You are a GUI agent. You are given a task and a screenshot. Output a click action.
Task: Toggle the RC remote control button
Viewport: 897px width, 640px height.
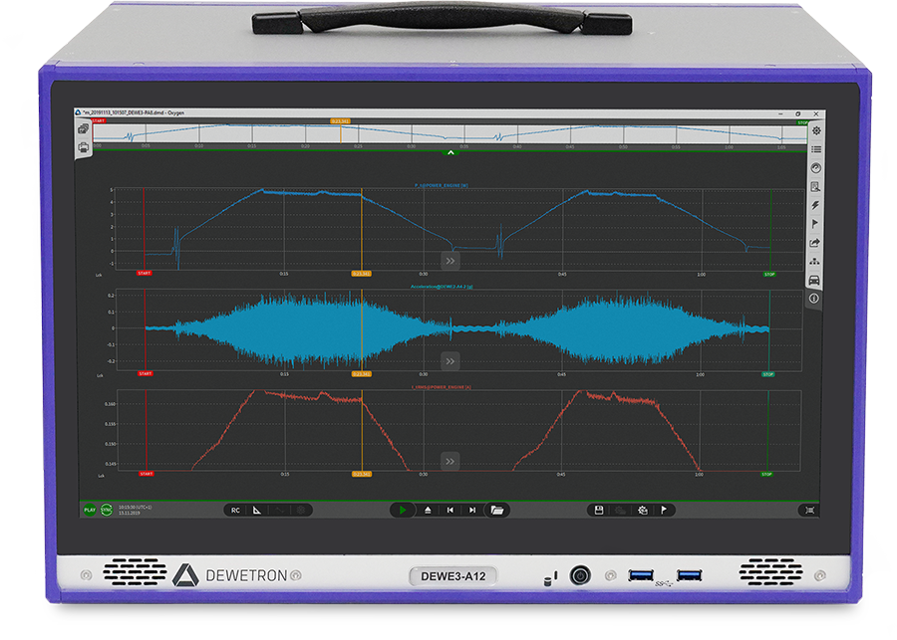point(235,510)
